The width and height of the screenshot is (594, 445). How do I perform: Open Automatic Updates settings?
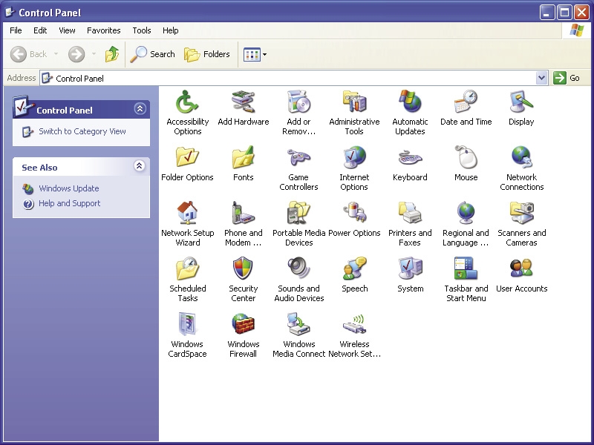410,102
